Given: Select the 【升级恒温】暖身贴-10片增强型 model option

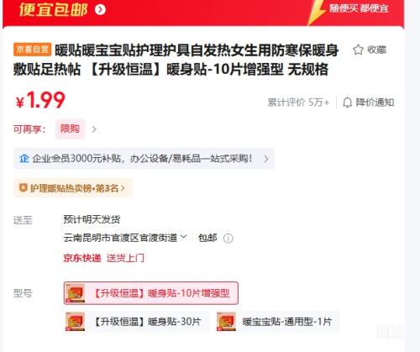Looking at the screenshot, I should point(151,293).
